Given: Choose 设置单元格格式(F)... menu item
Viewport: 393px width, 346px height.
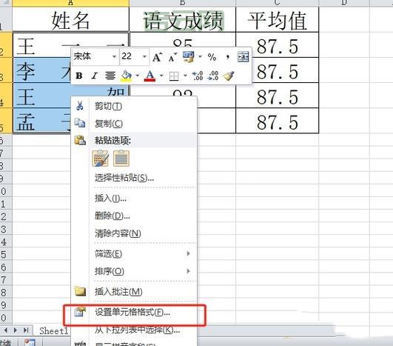Looking at the screenshot, I should coord(134,313).
